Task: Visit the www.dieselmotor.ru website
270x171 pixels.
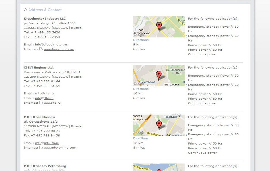Action: 59,49
